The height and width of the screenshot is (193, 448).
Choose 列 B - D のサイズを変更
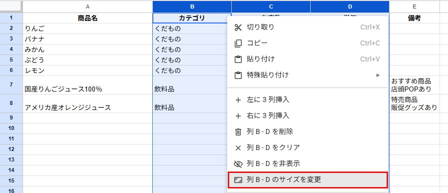point(308,180)
